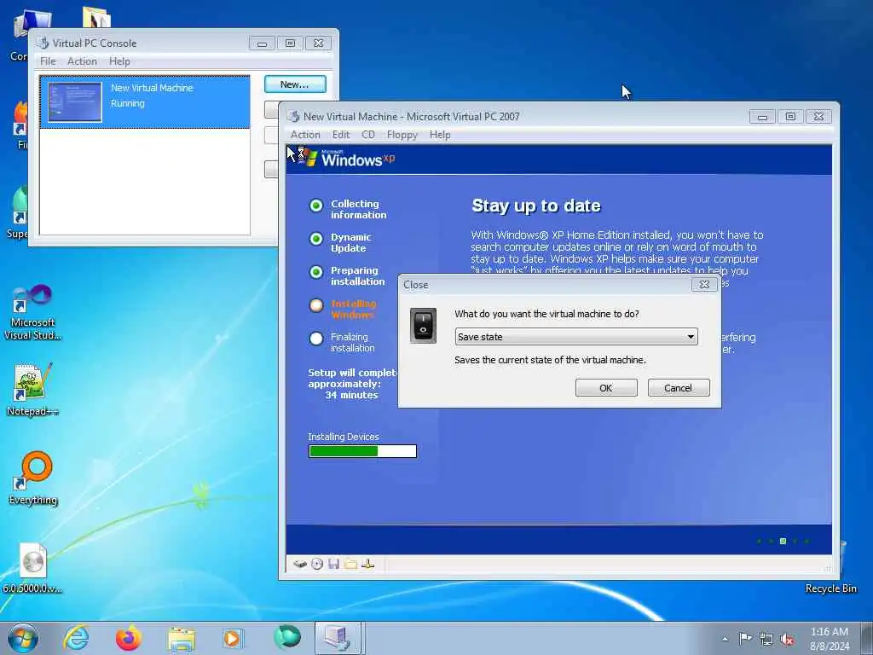
Task: Select the Everything desktop shortcut
Action: click(x=33, y=478)
